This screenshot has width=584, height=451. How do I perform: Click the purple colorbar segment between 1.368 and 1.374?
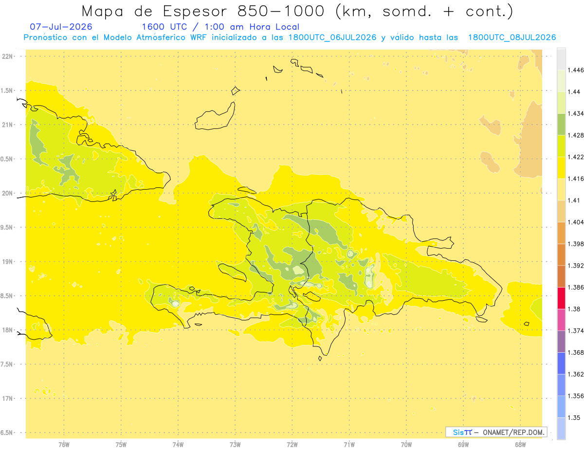tap(561, 342)
